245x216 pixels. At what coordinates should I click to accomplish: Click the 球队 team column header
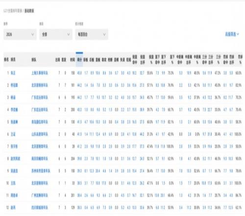(34, 60)
